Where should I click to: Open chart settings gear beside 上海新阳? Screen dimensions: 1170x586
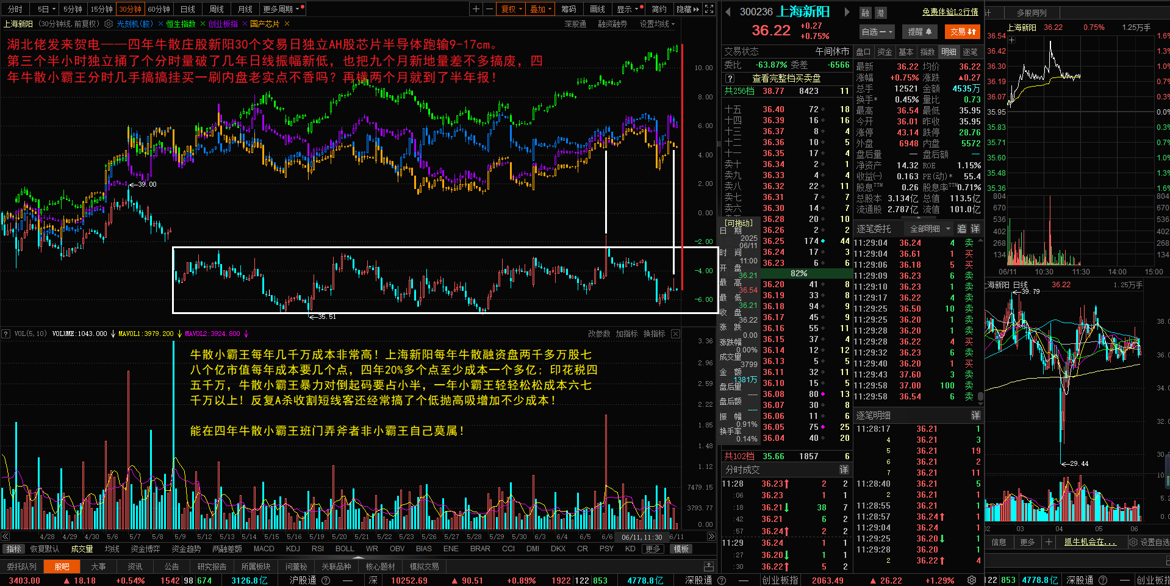tap(109, 24)
